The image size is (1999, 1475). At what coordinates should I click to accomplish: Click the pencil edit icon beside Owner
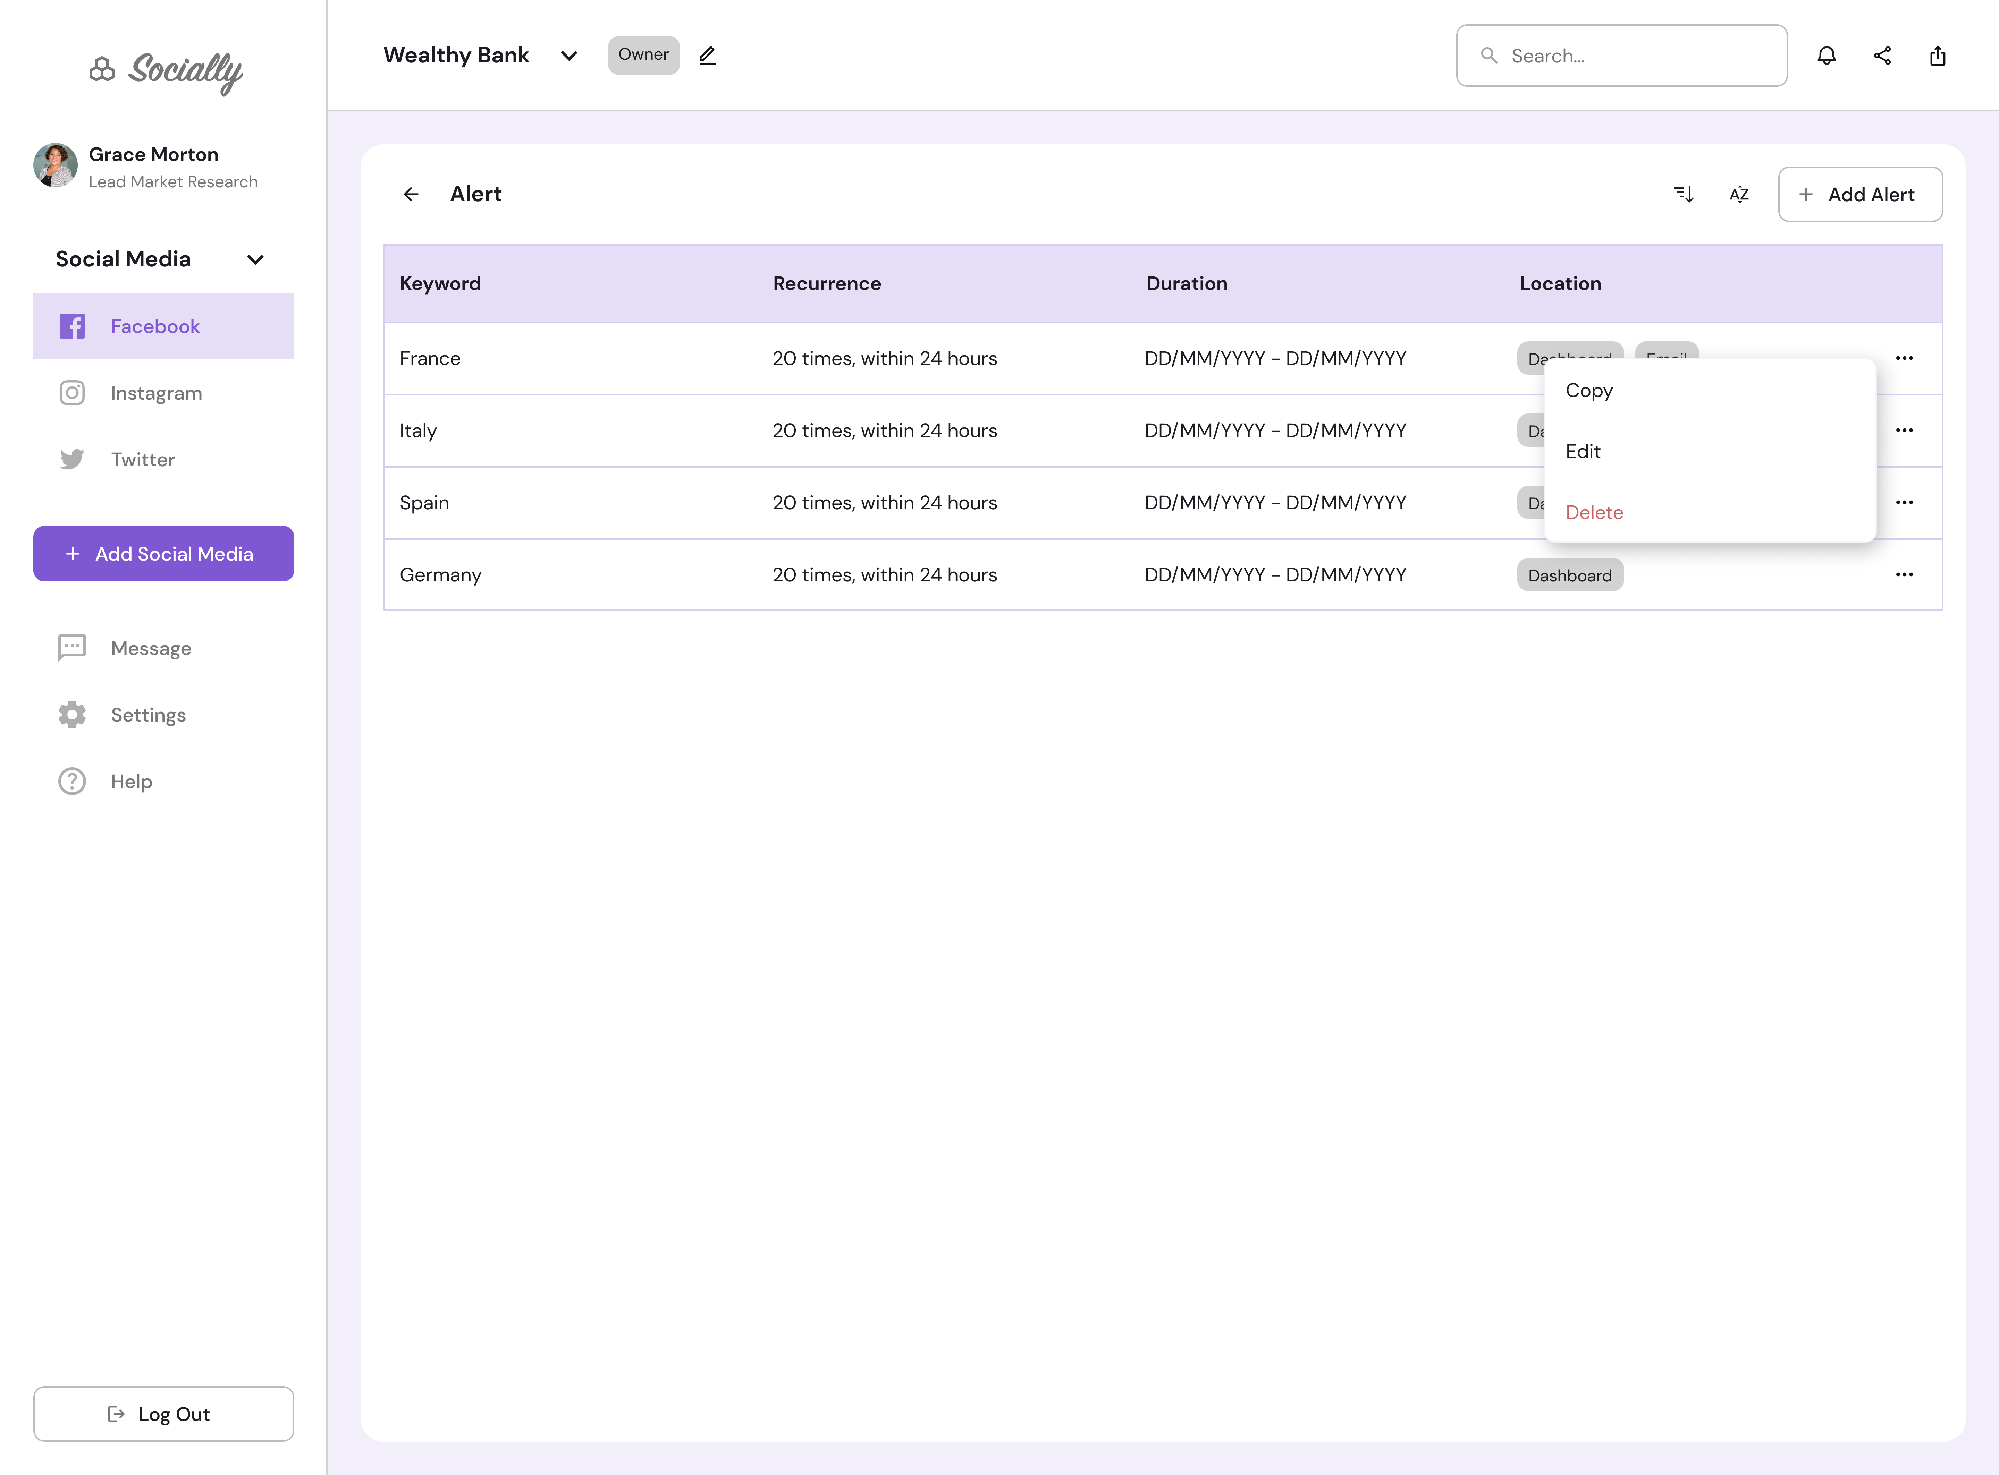coord(707,56)
